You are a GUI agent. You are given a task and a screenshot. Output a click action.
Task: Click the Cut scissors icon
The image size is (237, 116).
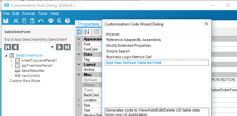(x=16, y=21)
